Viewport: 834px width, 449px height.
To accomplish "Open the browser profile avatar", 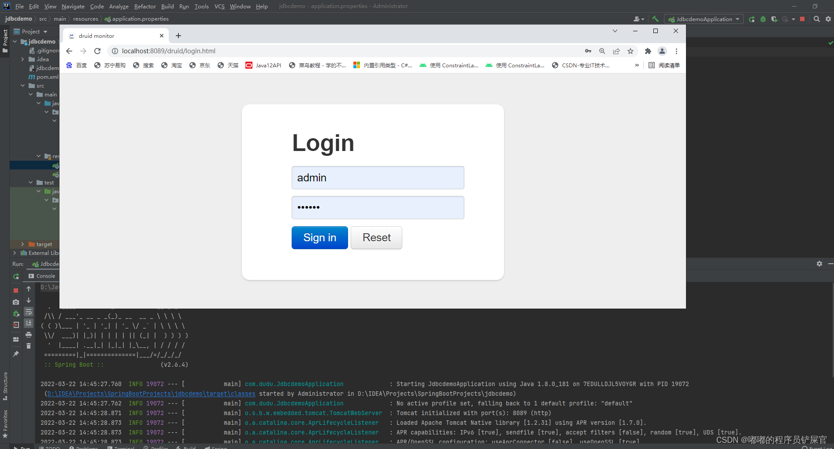I will [662, 51].
